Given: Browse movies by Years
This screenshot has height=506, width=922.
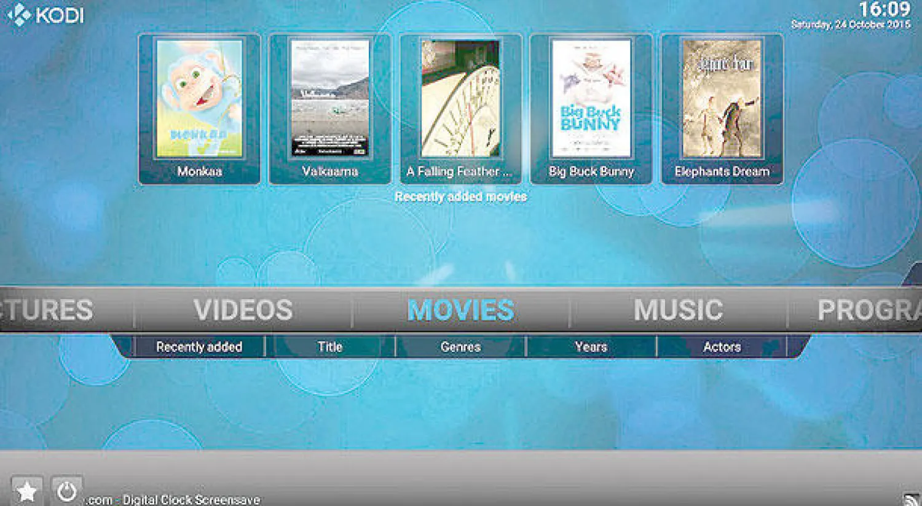Looking at the screenshot, I should click(x=591, y=347).
